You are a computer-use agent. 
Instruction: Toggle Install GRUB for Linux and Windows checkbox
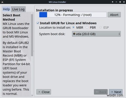tap(38, 23)
